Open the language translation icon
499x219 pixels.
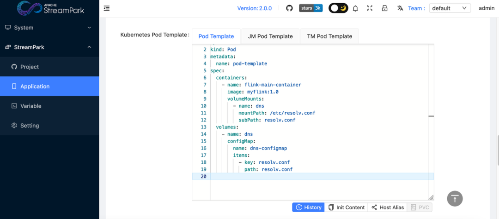click(x=400, y=8)
